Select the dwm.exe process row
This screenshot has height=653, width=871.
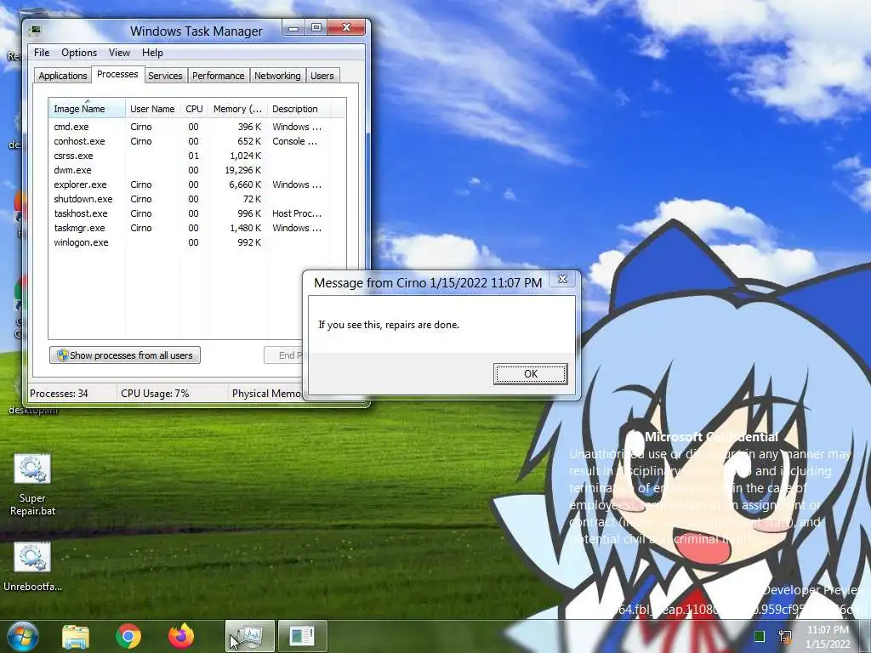pyautogui.click(x=197, y=170)
